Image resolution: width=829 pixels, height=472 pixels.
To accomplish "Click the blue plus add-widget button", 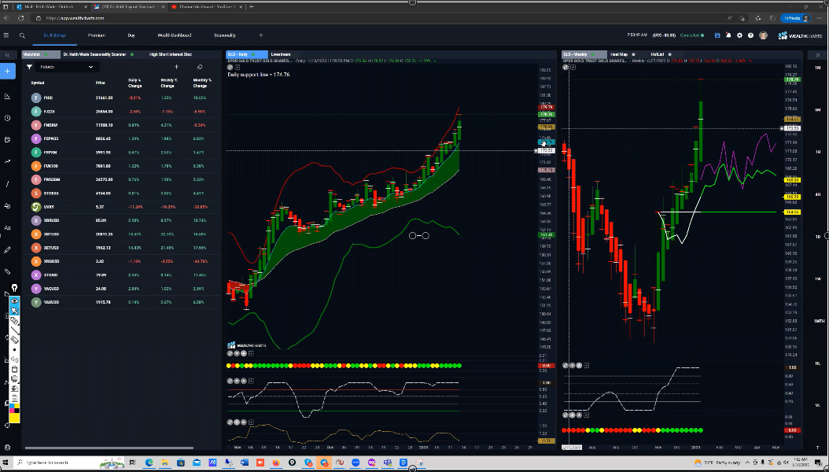I will pos(7,71).
